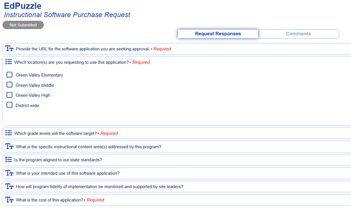Open the Comments tab
The width and height of the screenshot is (351, 208).
(298, 34)
